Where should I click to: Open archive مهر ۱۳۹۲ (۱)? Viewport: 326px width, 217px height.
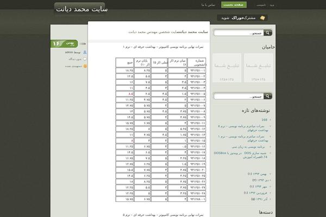(258, 187)
